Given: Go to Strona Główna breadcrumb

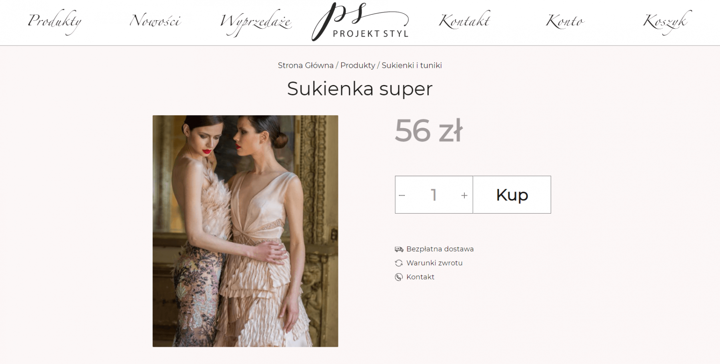Looking at the screenshot, I should [306, 65].
